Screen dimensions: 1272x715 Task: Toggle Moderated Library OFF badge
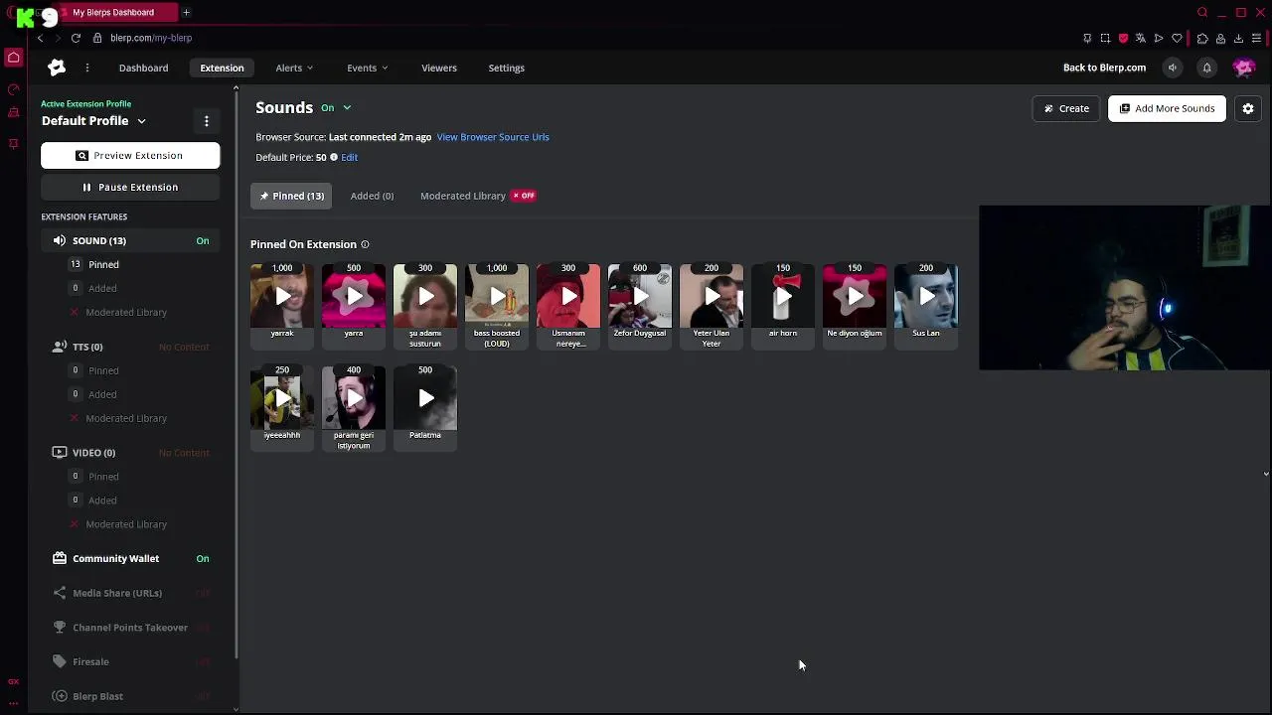(524, 196)
